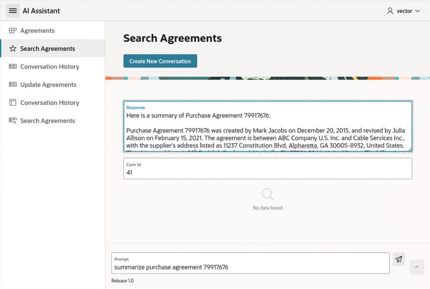430x289 pixels.
Task: Click inside the Prompt input field
Action: click(250, 267)
